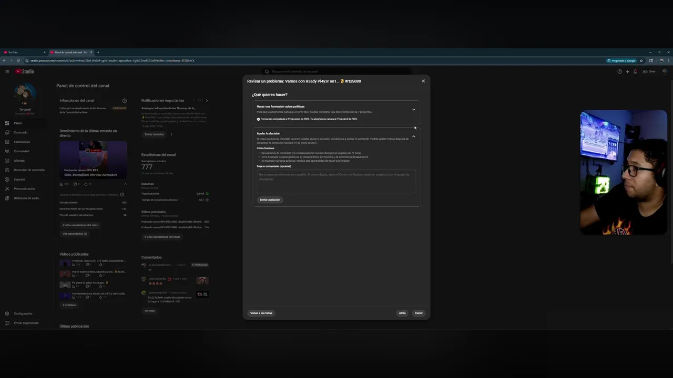Click Ir a las estadísticas del vídeo
This screenshot has width=673, height=378.
point(80,225)
